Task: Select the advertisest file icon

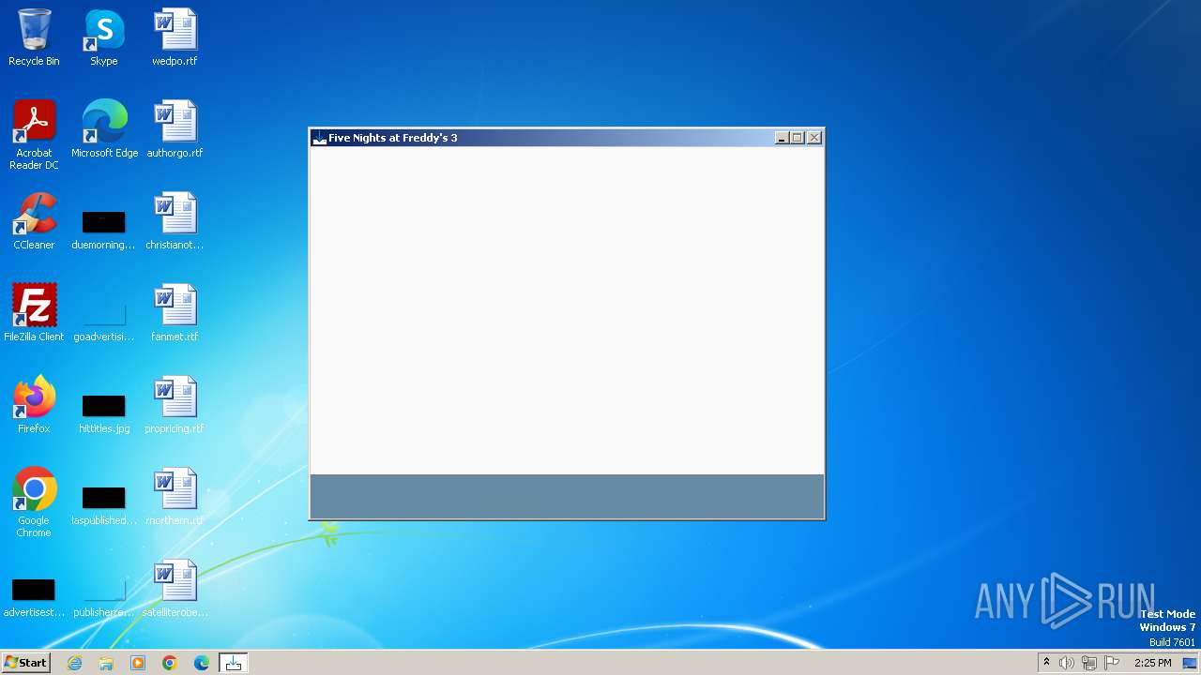Action: [34, 598]
